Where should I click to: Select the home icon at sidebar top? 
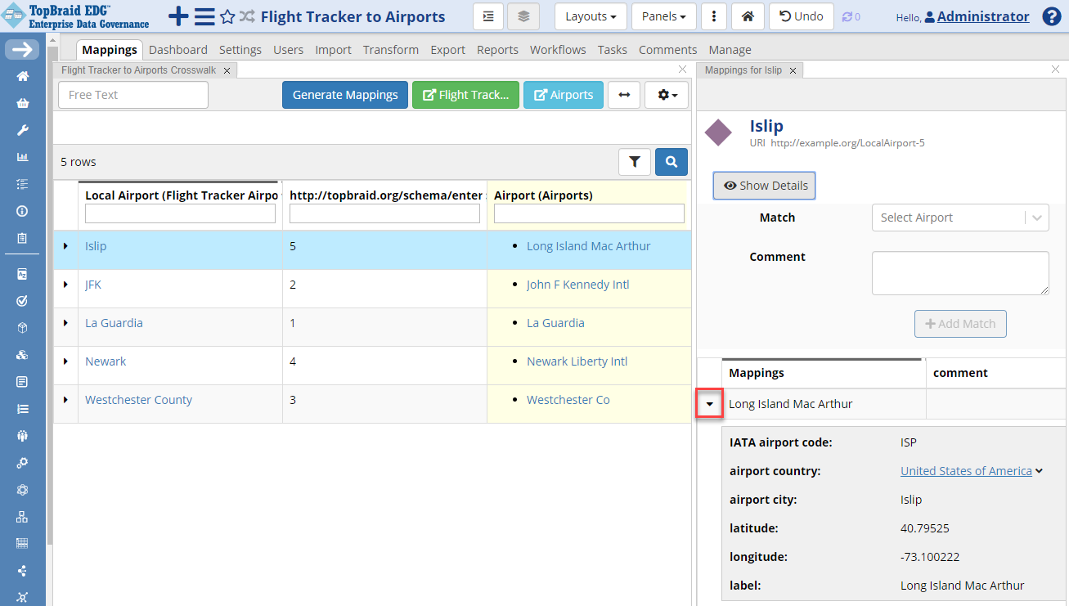[22, 76]
